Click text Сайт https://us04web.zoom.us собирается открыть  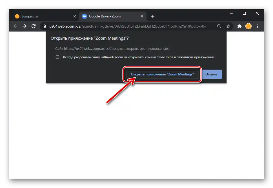pyautogui.click(x=112, y=49)
